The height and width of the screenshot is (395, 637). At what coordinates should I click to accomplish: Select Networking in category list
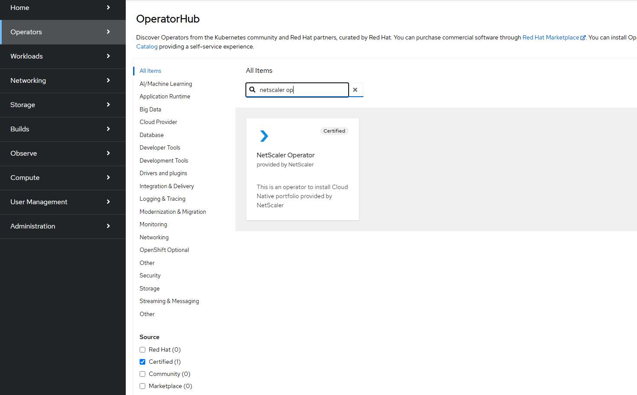pos(154,237)
